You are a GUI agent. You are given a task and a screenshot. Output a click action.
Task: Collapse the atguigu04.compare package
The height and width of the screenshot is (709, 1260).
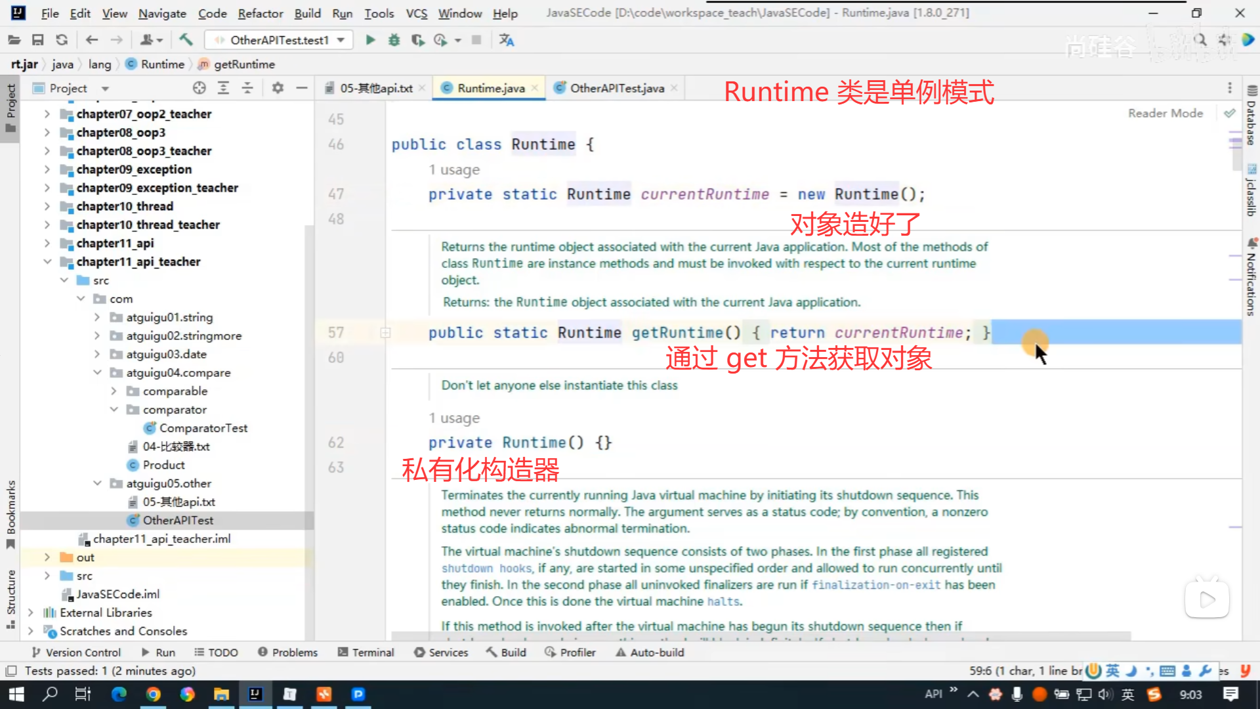coord(97,372)
